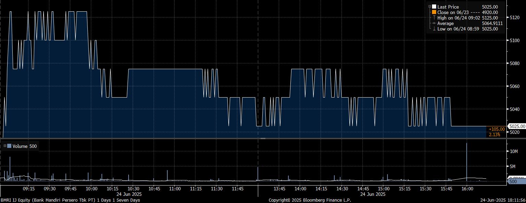Click the 13:45 time axis label
Viewport: 526px width, 203px height.
coord(279,189)
